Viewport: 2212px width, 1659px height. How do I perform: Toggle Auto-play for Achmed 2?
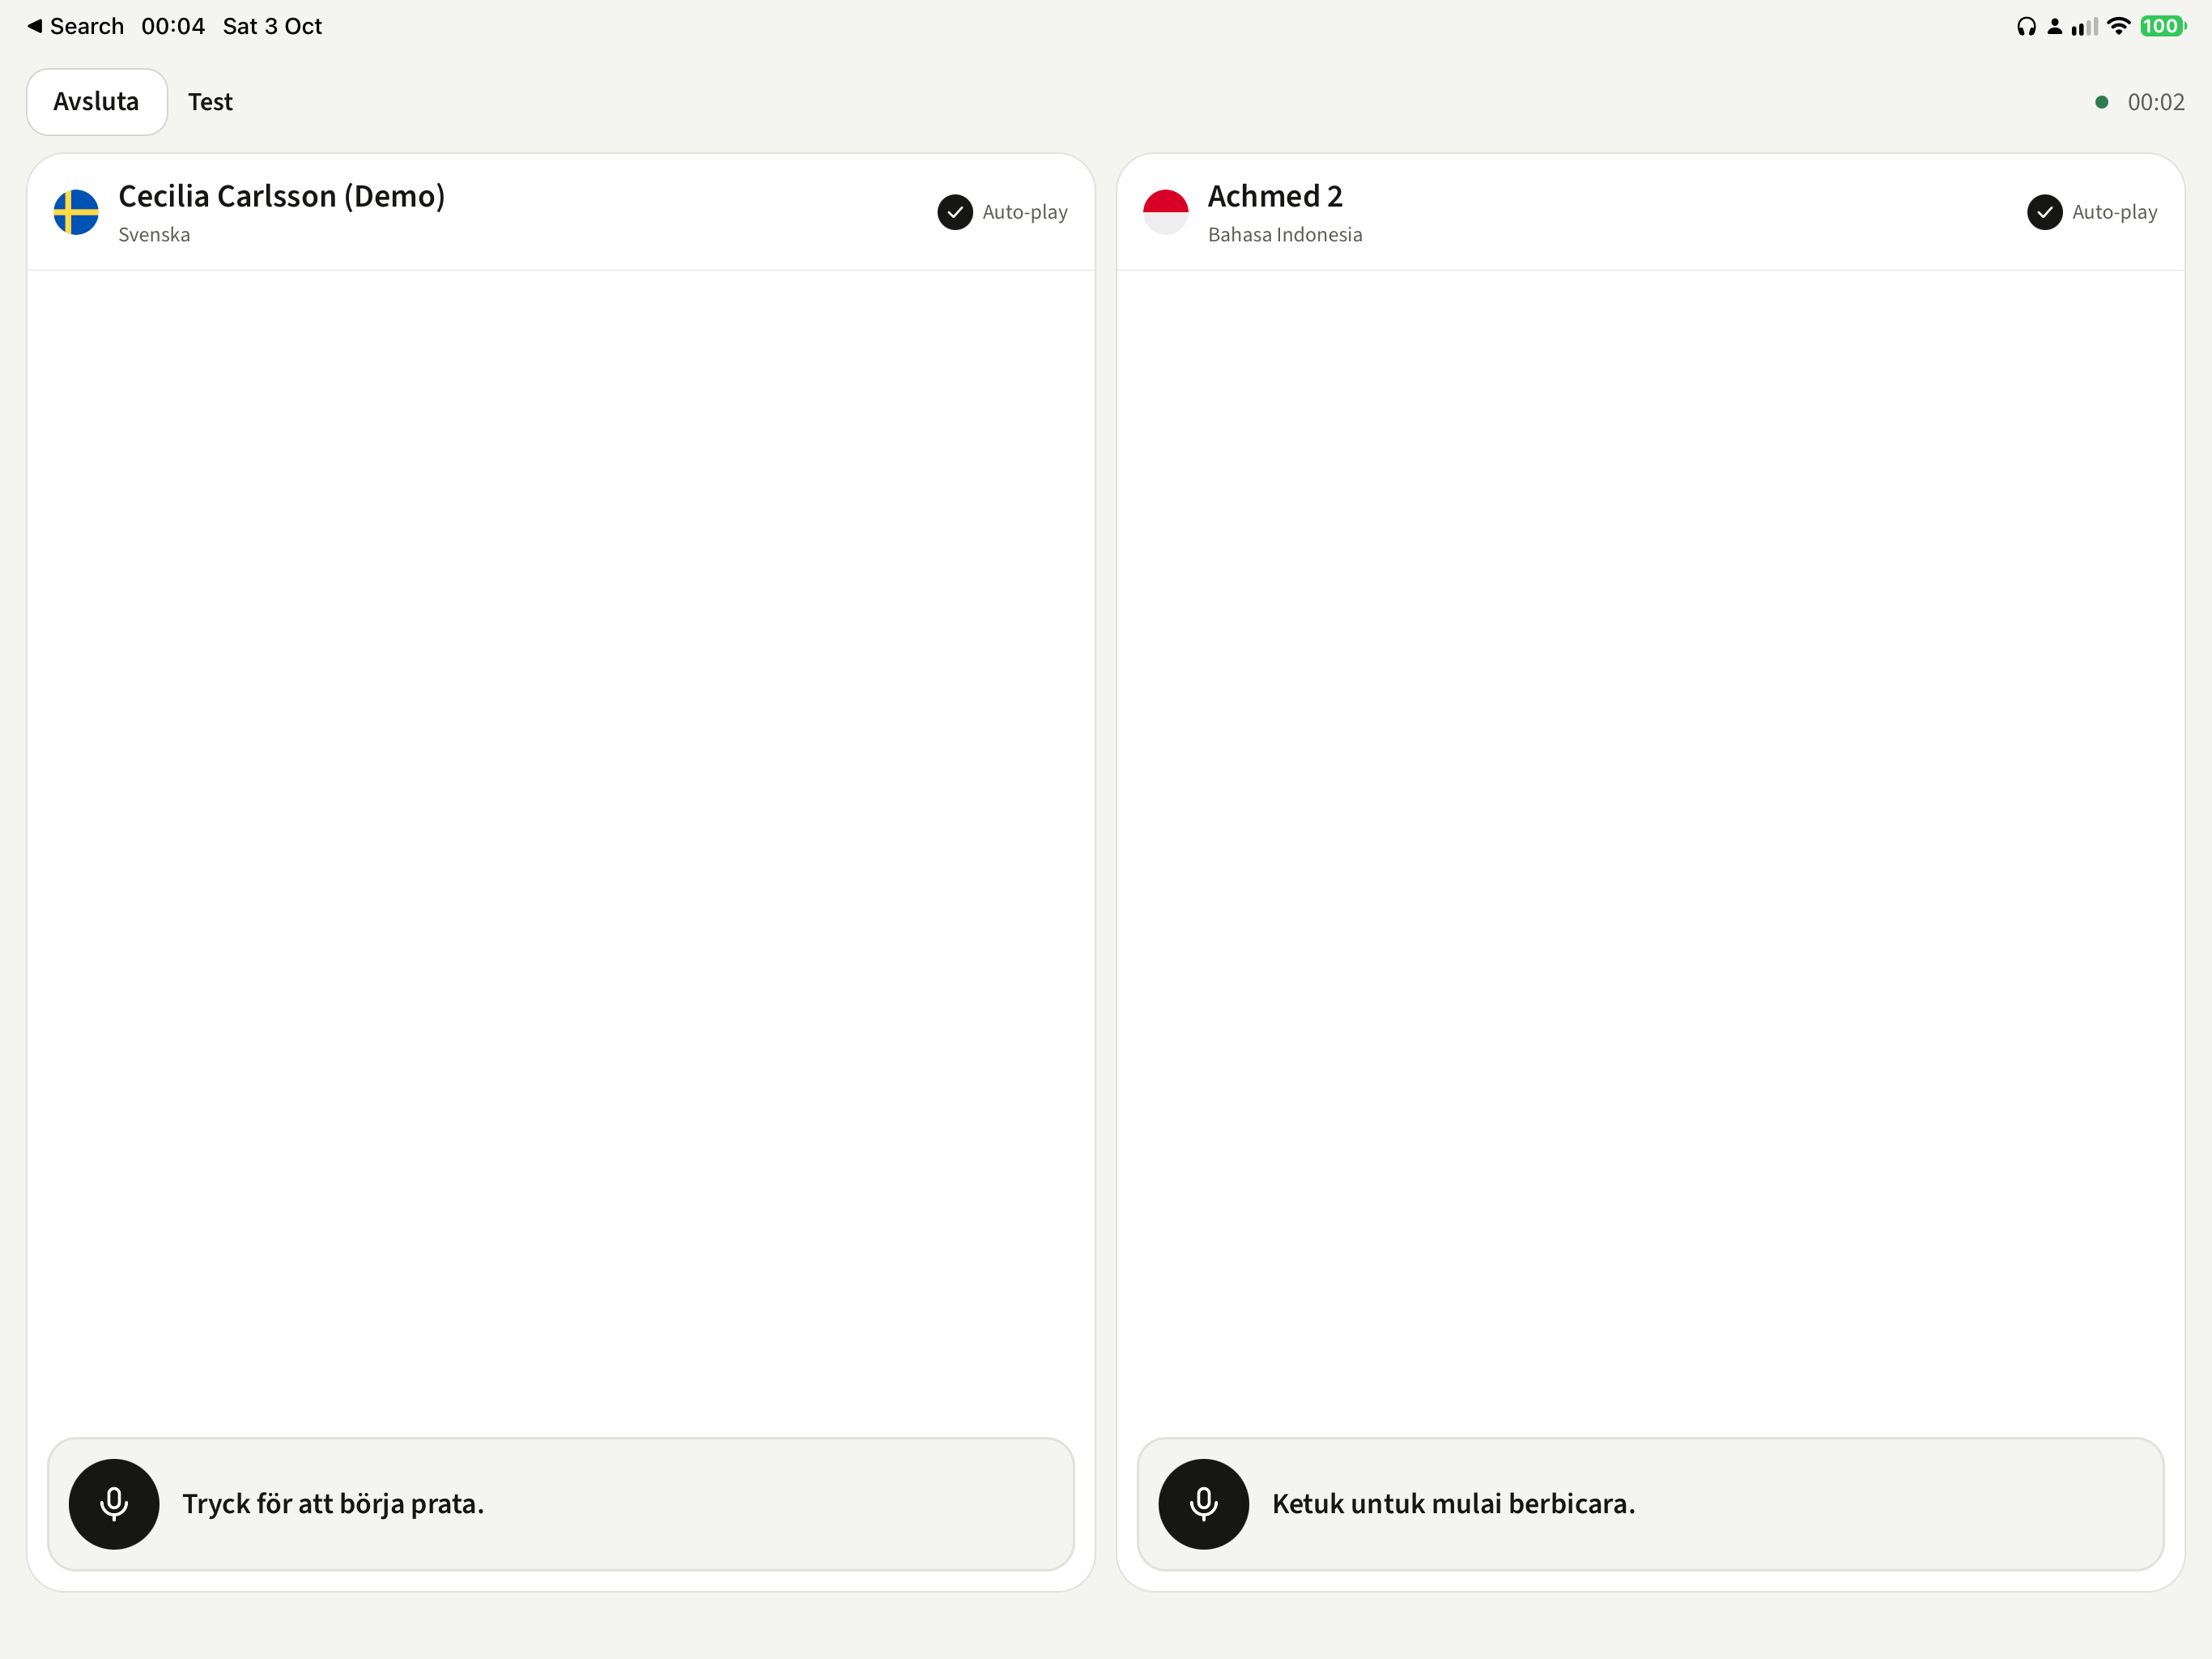[x=2092, y=212]
